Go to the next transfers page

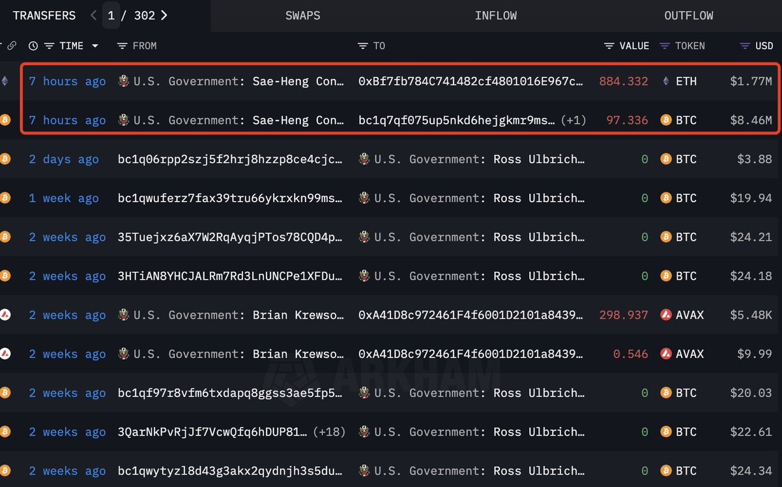164,15
